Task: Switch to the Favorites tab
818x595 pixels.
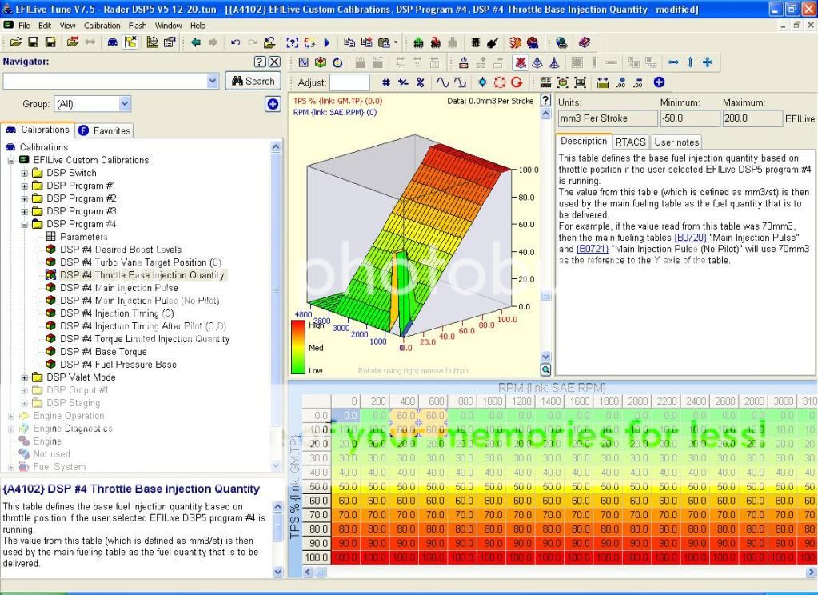Action: (104, 130)
